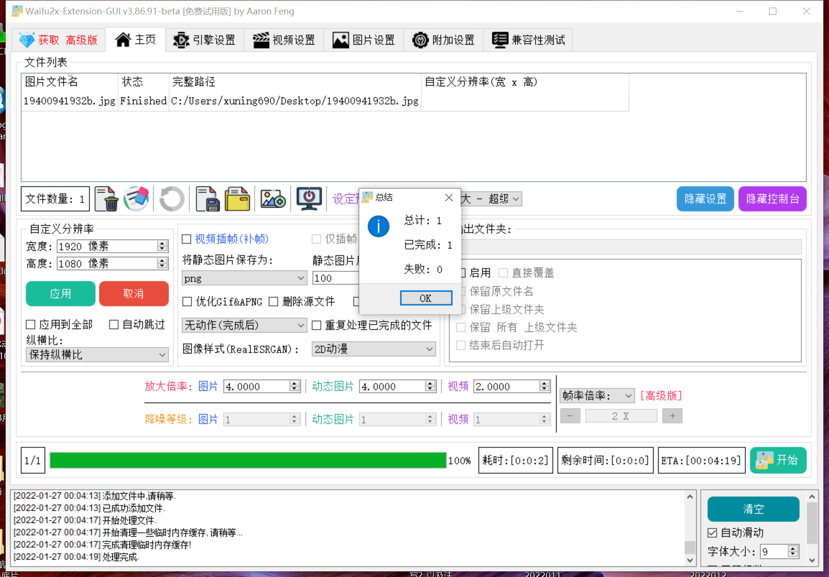Check the 应用到全部 checkbox

(x=31, y=325)
